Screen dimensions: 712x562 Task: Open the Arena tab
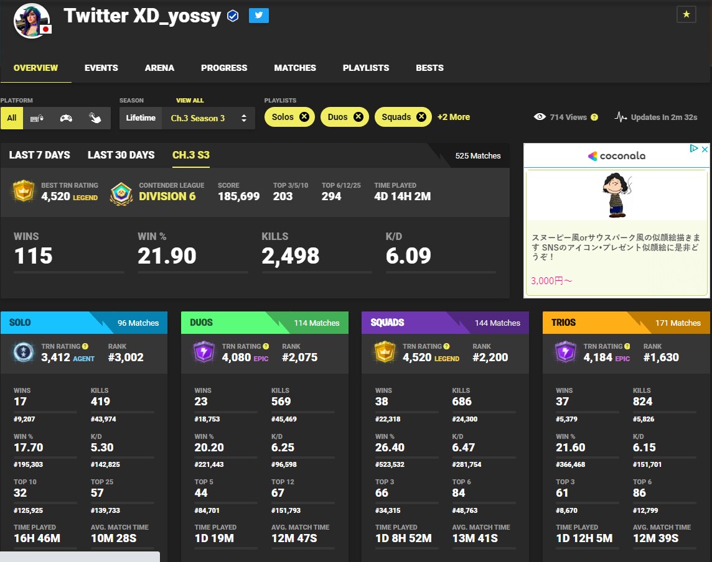(159, 68)
